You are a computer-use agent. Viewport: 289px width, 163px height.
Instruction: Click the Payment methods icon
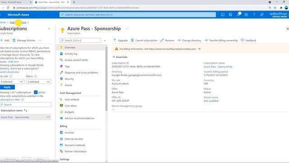point(61,145)
